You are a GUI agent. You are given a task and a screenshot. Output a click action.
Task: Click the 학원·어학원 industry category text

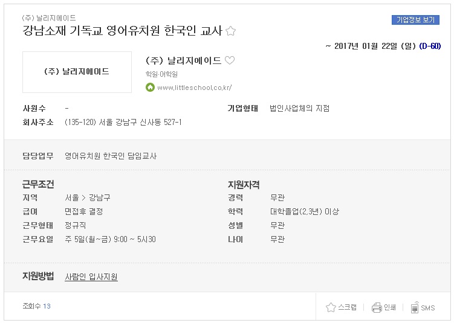pyautogui.click(x=161, y=74)
